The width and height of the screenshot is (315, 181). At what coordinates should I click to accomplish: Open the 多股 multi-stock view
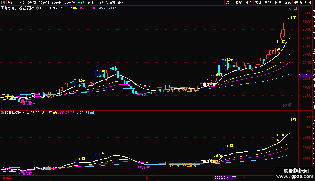pyautogui.click(x=248, y=3)
